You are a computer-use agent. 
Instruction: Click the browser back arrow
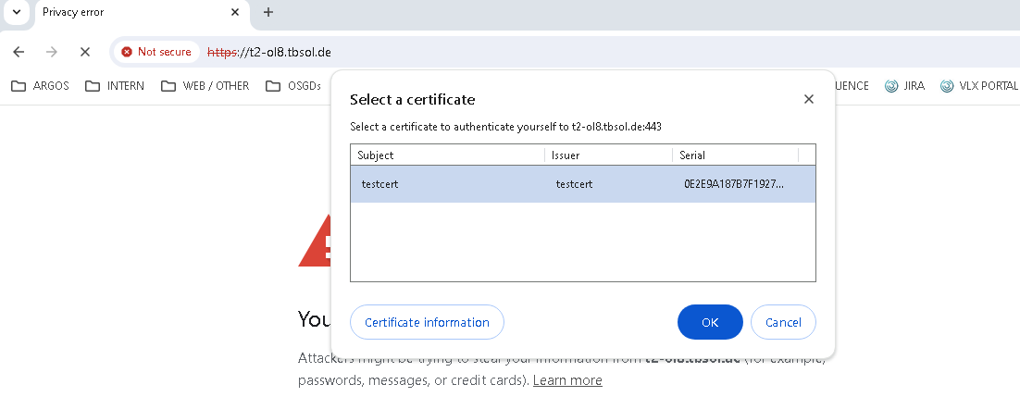pos(19,52)
